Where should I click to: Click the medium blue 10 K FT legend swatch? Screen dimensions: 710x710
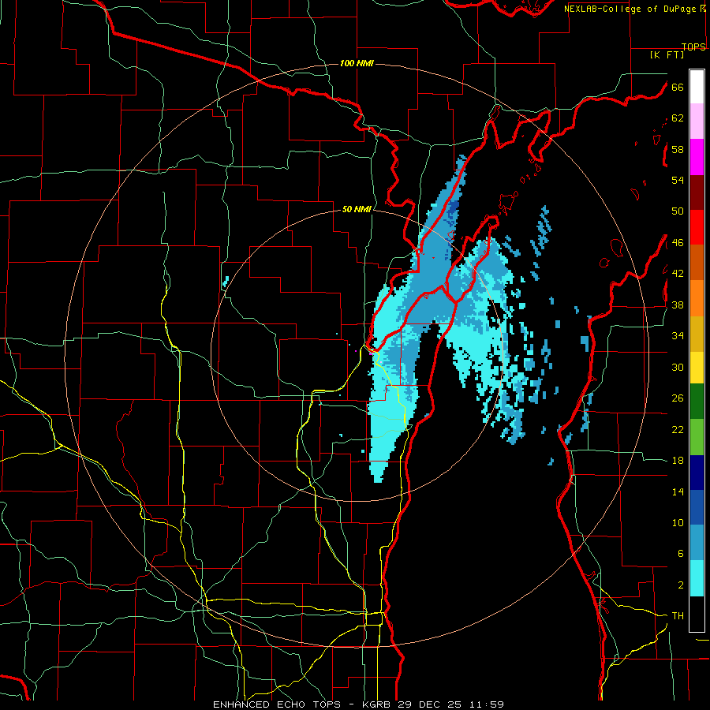[697, 507]
